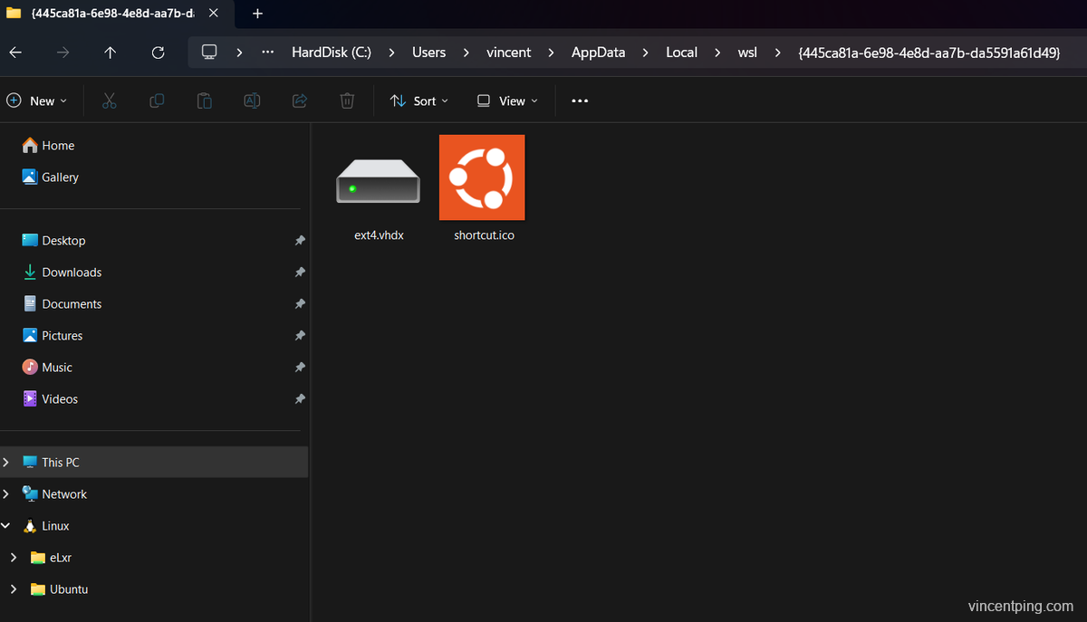
Task: Open the Sort dropdown menu
Action: click(419, 100)
